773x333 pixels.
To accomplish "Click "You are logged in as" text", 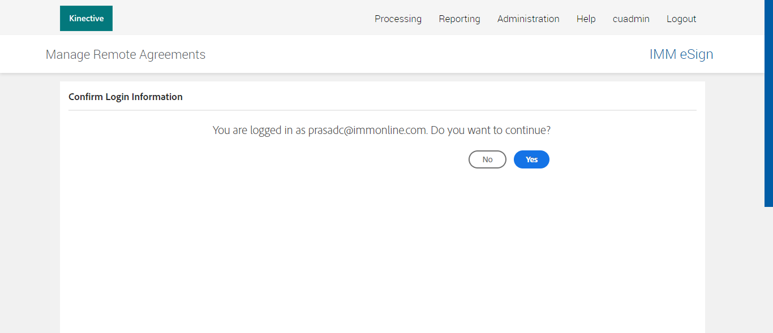I will pos(259,130).
